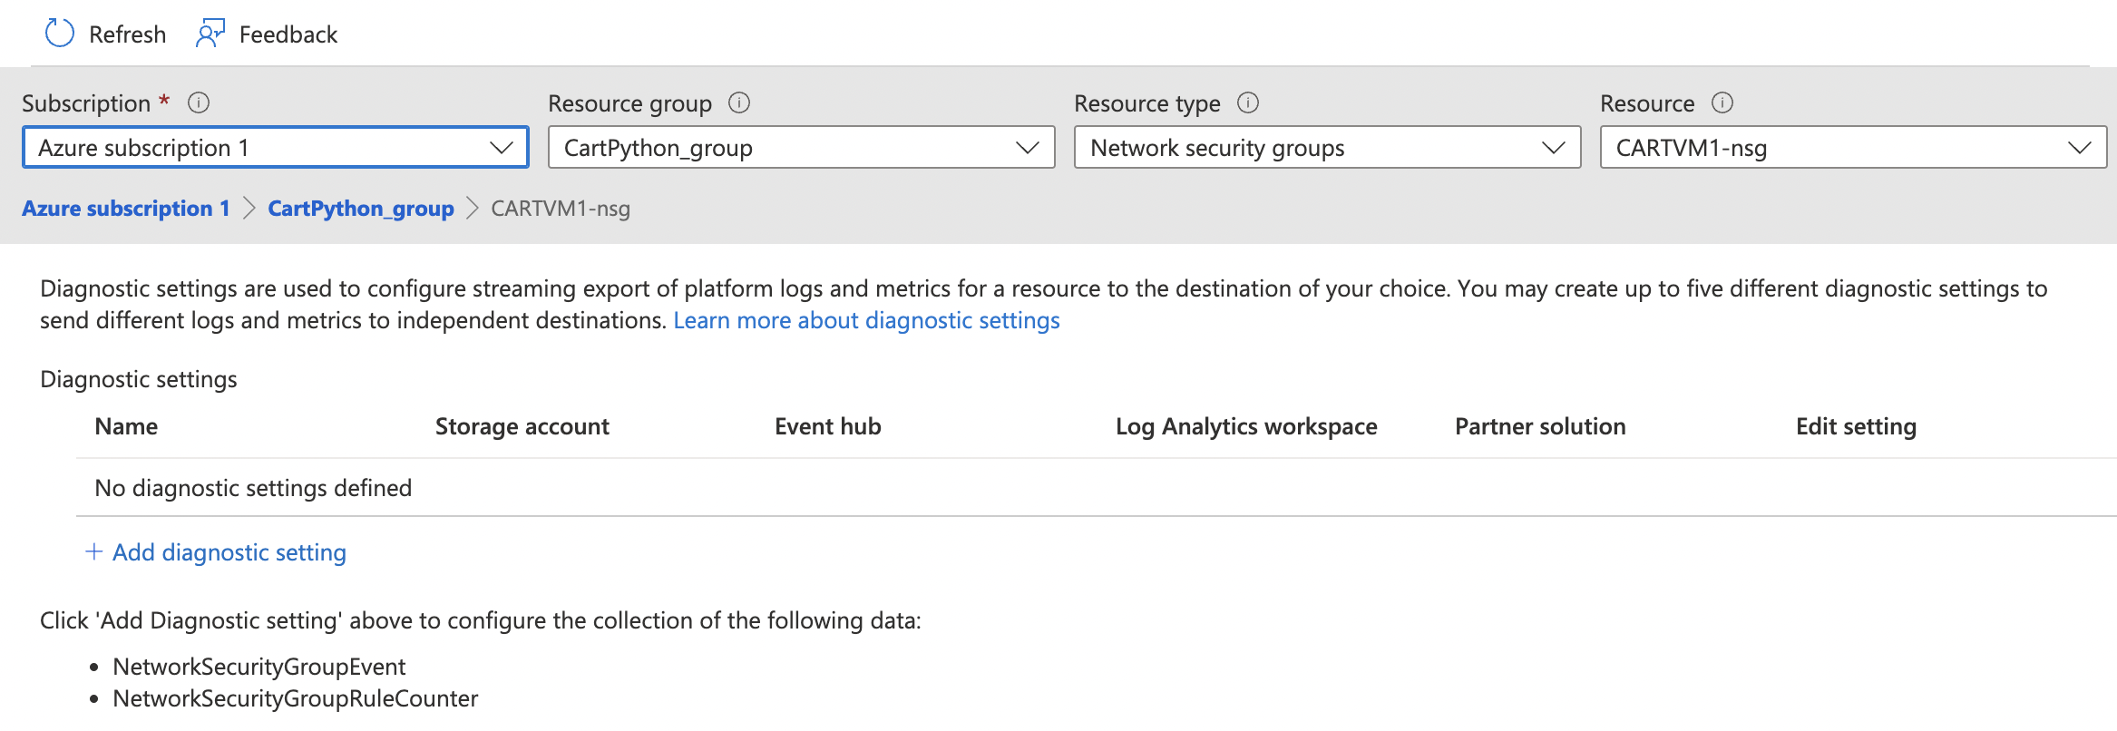This screenshot has width=2117, height=731.
Task: Click the Subscription field label
Action: point(86,103)
